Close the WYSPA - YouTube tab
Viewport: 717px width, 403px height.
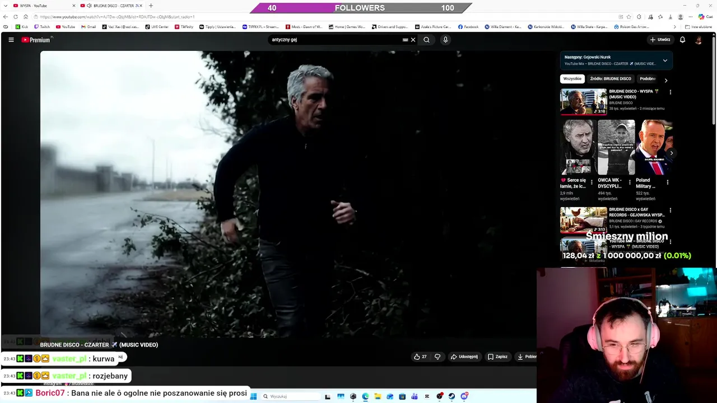[73, 6]
